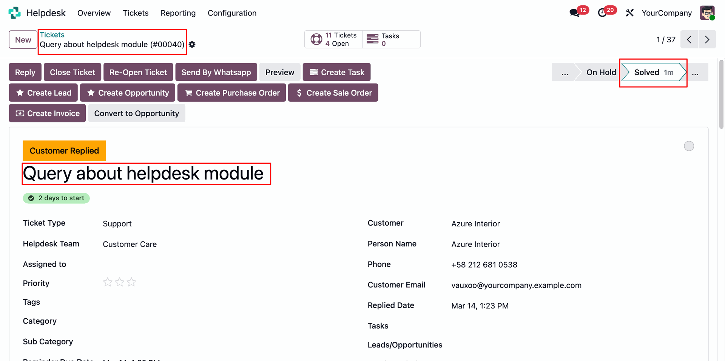This screenshot has width=725, height=361.
Task: Open the Reporting menu
Action: [x=178, y=13]
